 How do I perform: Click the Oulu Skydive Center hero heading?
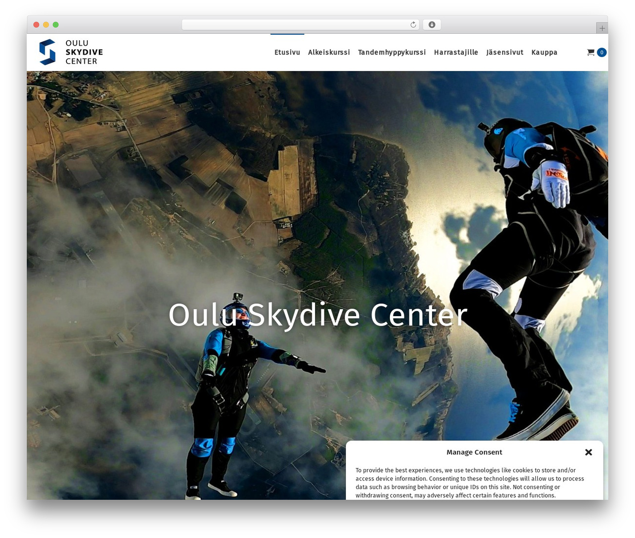click(317, 315)
